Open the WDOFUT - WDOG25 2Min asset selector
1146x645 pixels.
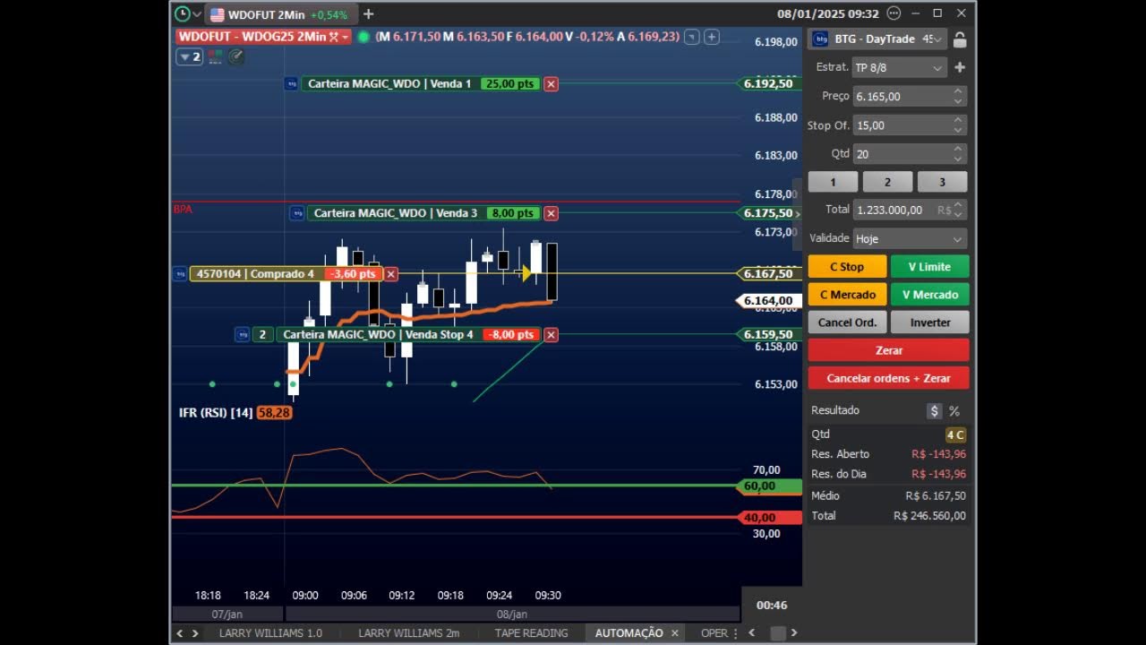coord(262,37)
